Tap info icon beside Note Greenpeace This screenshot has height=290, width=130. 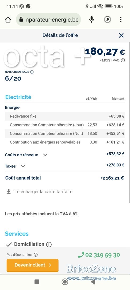(x=32, y=72)
